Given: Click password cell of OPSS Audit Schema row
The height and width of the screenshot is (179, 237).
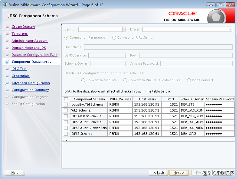Looking at the screenshot, I should 219,122.
